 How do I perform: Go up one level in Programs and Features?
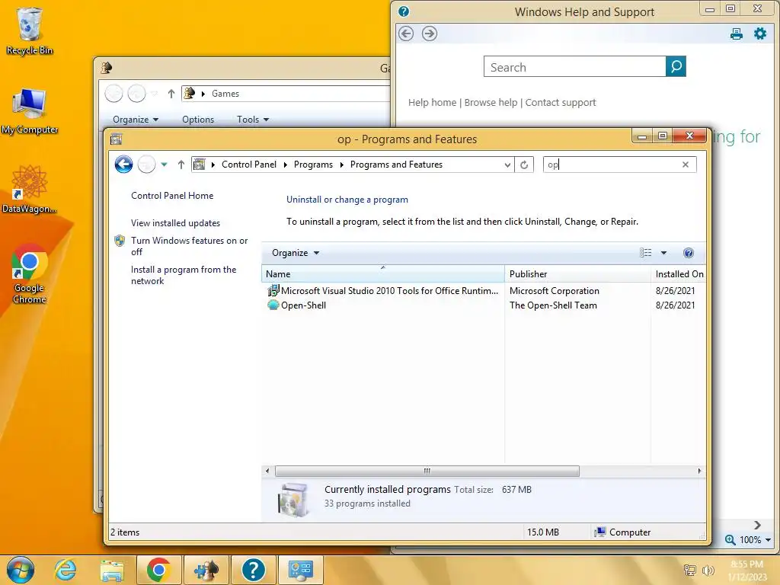click(x=181, y=165)
